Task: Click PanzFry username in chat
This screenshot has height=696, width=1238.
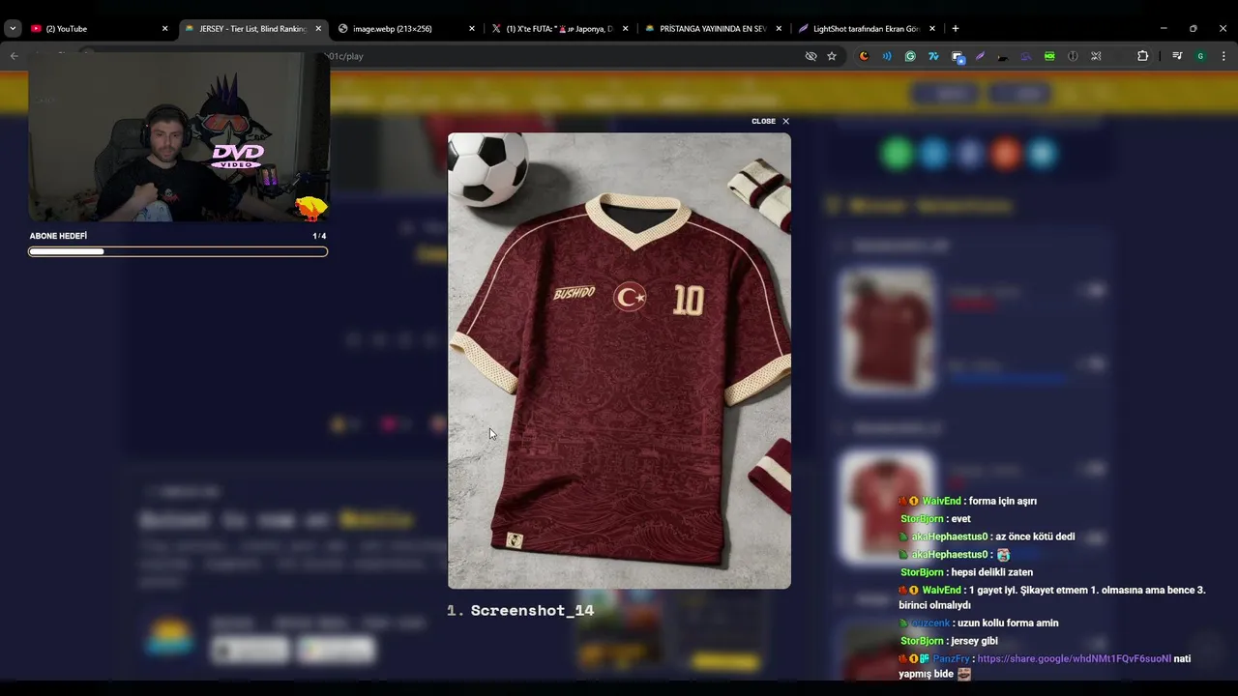Action: [951, 659]
